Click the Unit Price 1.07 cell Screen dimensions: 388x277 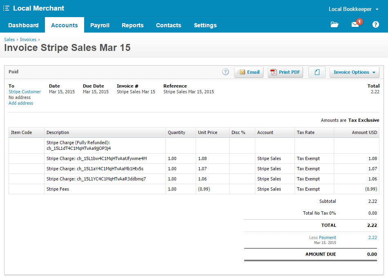pyautogui.click(x=212, y=169)
